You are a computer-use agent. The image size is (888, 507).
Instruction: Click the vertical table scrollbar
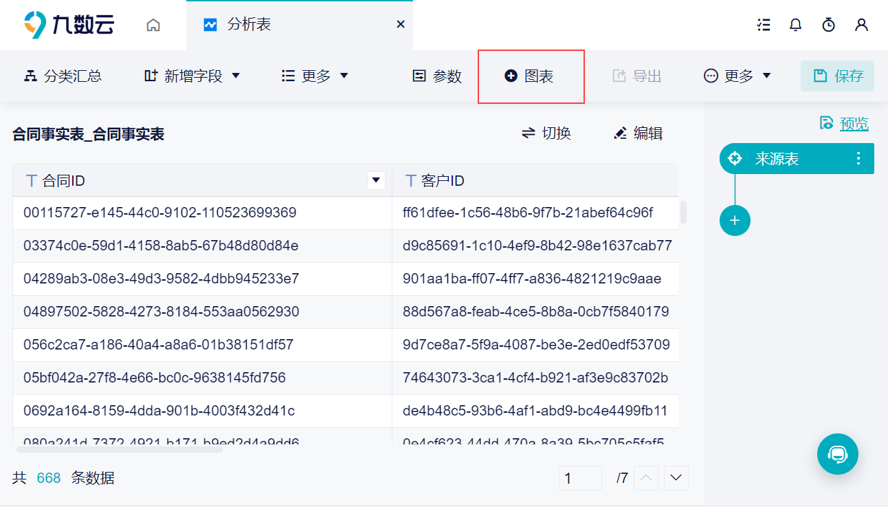[x=683, y=212]
